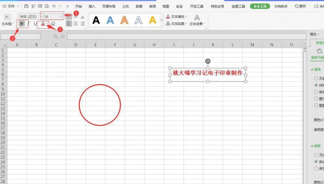Click the clear formatting eraser icon
Image resolution: width=324 pixels, height=184 pixels.
[53, 24]
